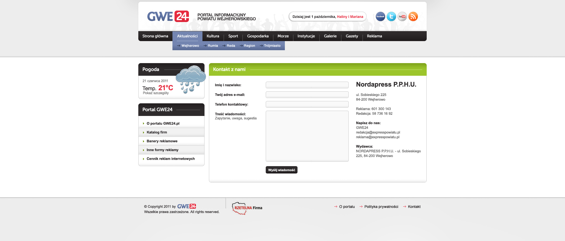Image resolution: width=565 pixels, height=241 pixels.
Task: Open the Gospodarka section
Action: click(x=258, y=36)
